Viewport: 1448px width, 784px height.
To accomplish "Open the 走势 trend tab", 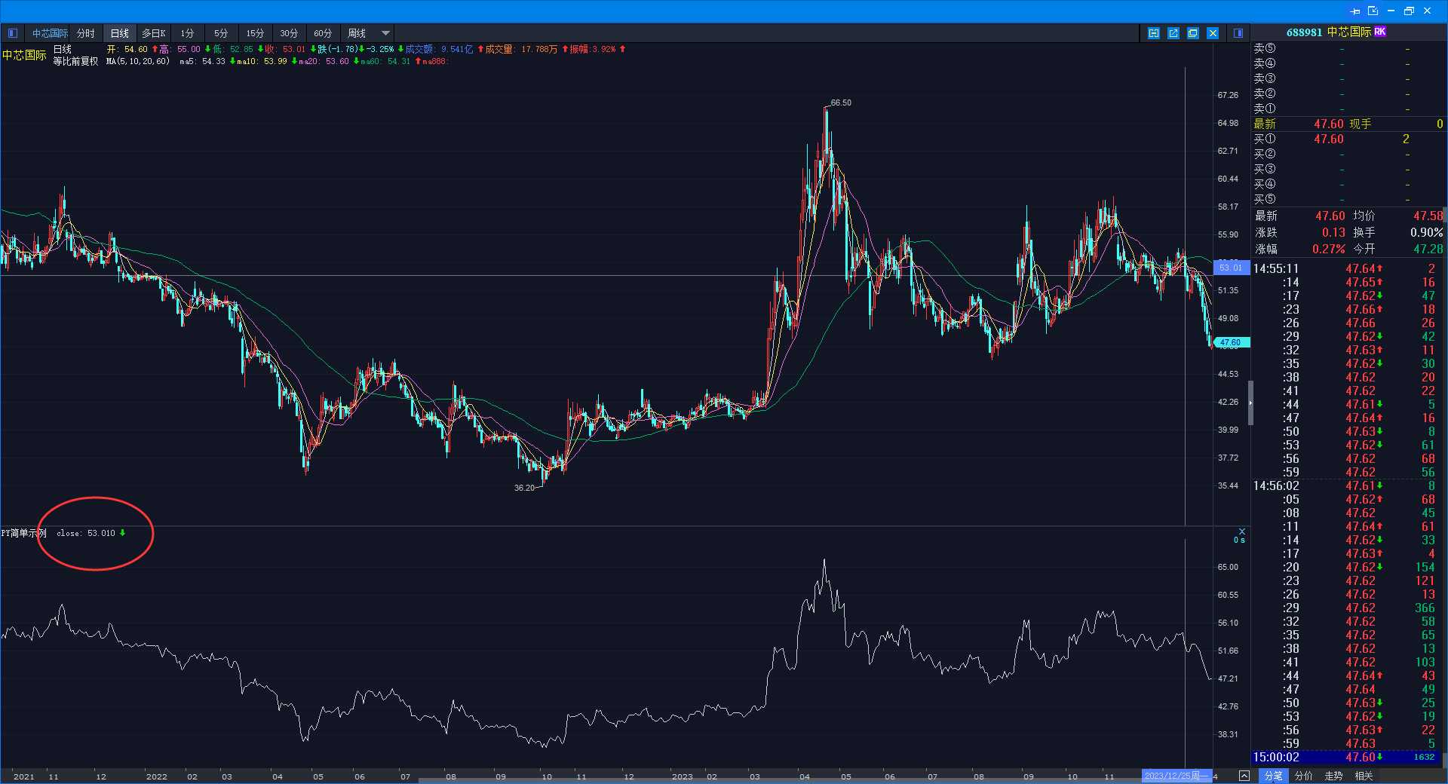I will tap(1333, 776).
